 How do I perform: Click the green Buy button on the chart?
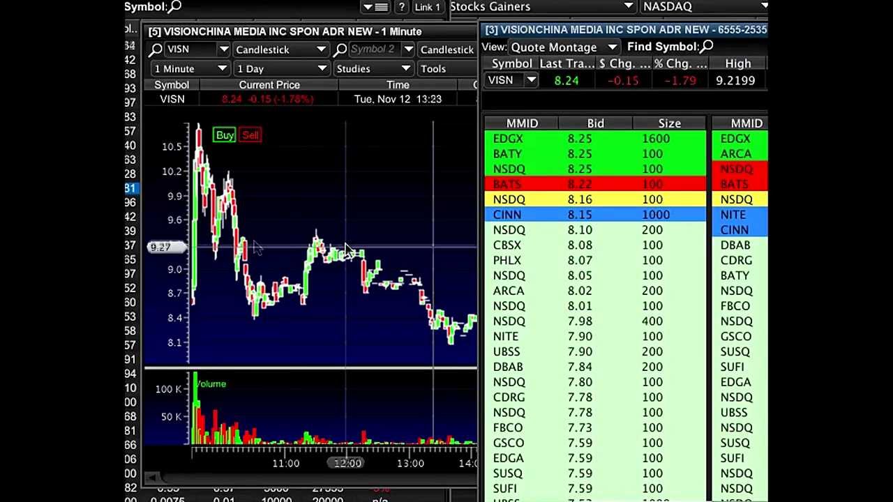pyautogui.click(x=225, y=135)
